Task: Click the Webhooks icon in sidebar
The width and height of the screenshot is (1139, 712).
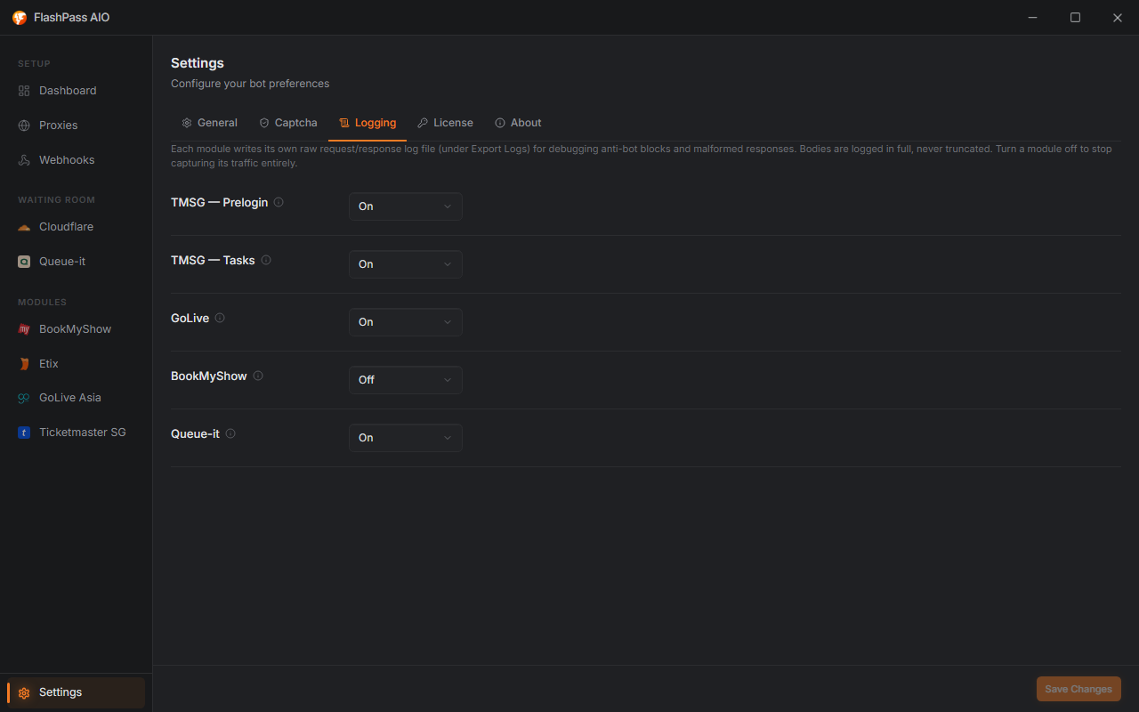Action: click(24, 160)
